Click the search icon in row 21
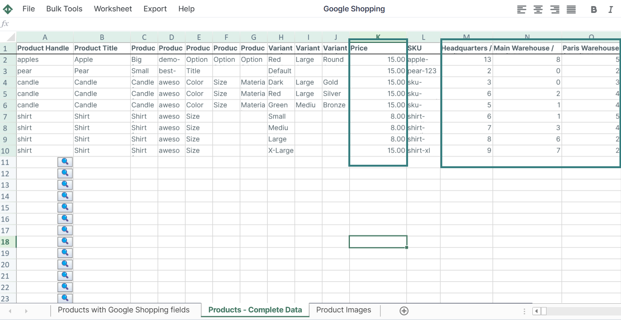Viewport: 621px width, 320px height. 65,276
